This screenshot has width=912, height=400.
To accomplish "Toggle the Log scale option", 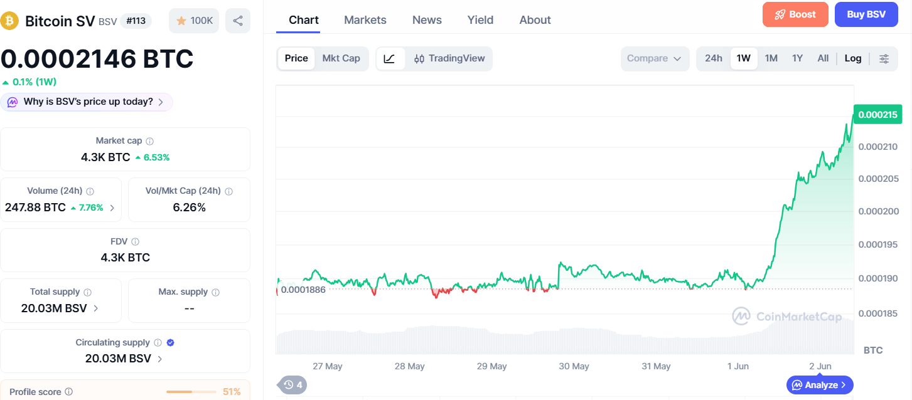I will point(853,58).
